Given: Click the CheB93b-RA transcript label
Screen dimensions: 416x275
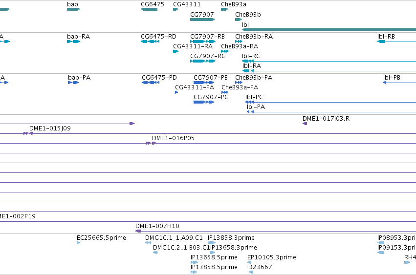Looking at the screenshot, I should click(254, 36).
